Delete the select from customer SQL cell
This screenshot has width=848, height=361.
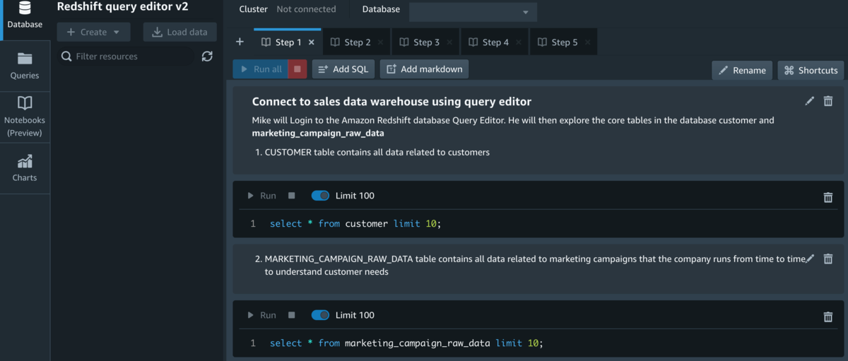pyautogui.click(x=828, y=197)
